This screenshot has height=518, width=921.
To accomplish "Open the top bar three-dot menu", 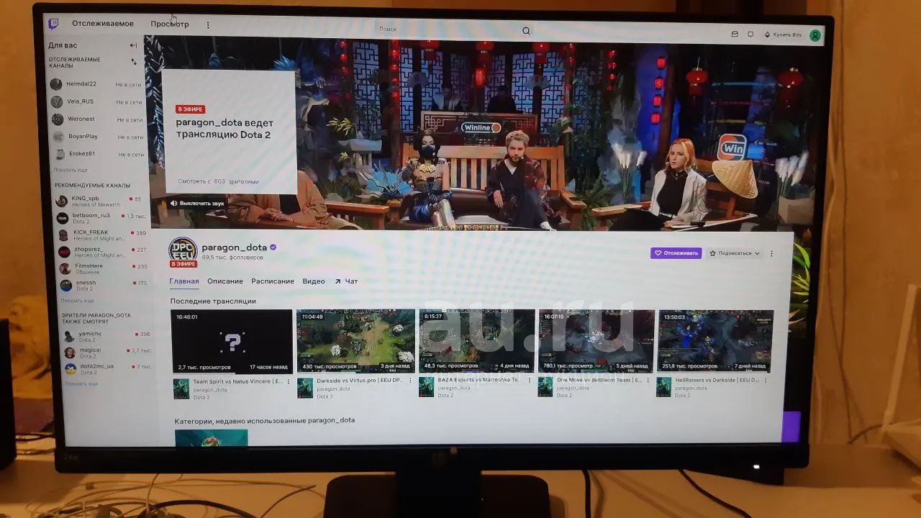I will [208, 24].
